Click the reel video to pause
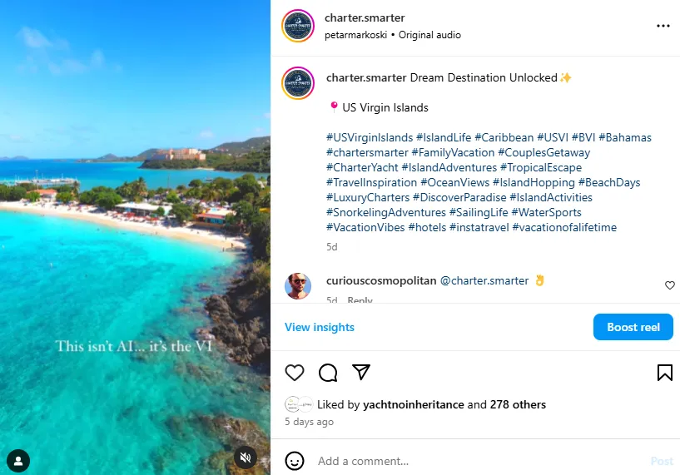The width and height of the screenshot is (680, 475). pos(135,208)
